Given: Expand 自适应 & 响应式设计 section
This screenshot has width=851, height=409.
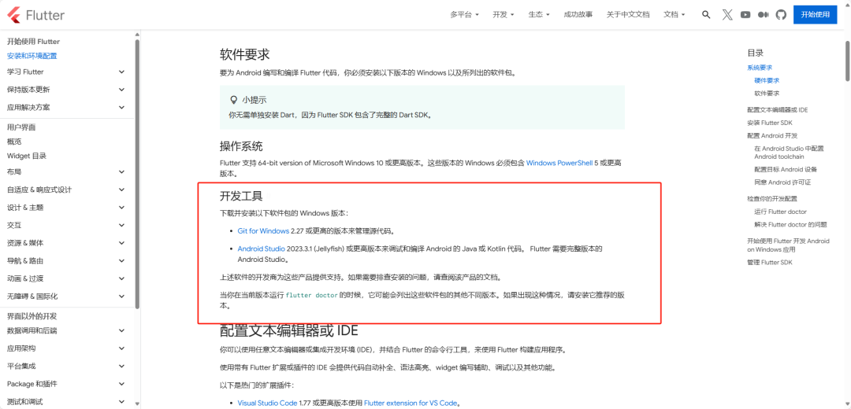Looking at the screenshot, I should [x=65, y=190].
